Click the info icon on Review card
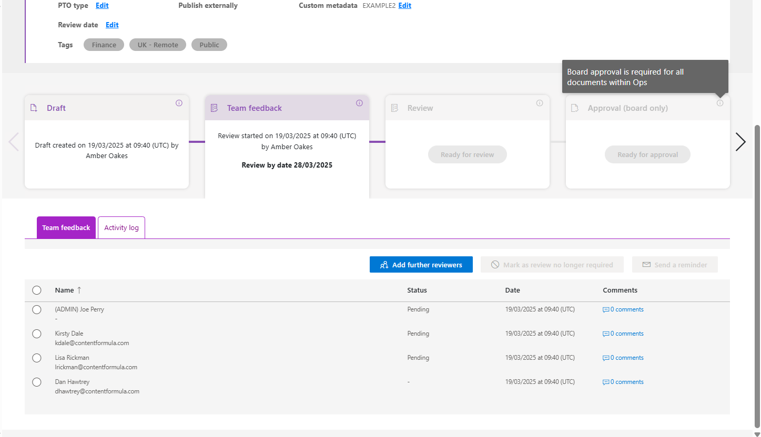The width and height of the screenshot is (761, 437). point(540,103)
